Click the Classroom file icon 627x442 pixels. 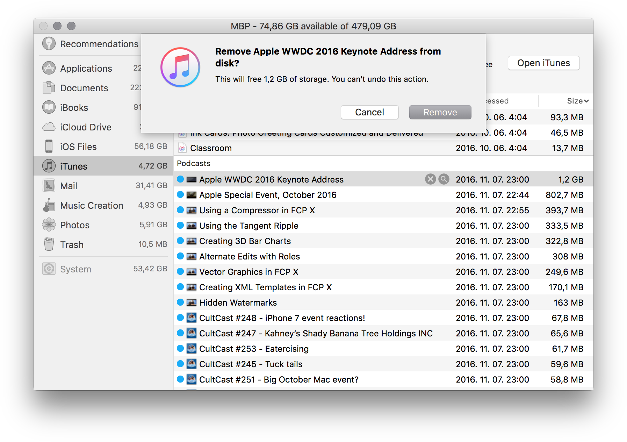click(182, 148)
